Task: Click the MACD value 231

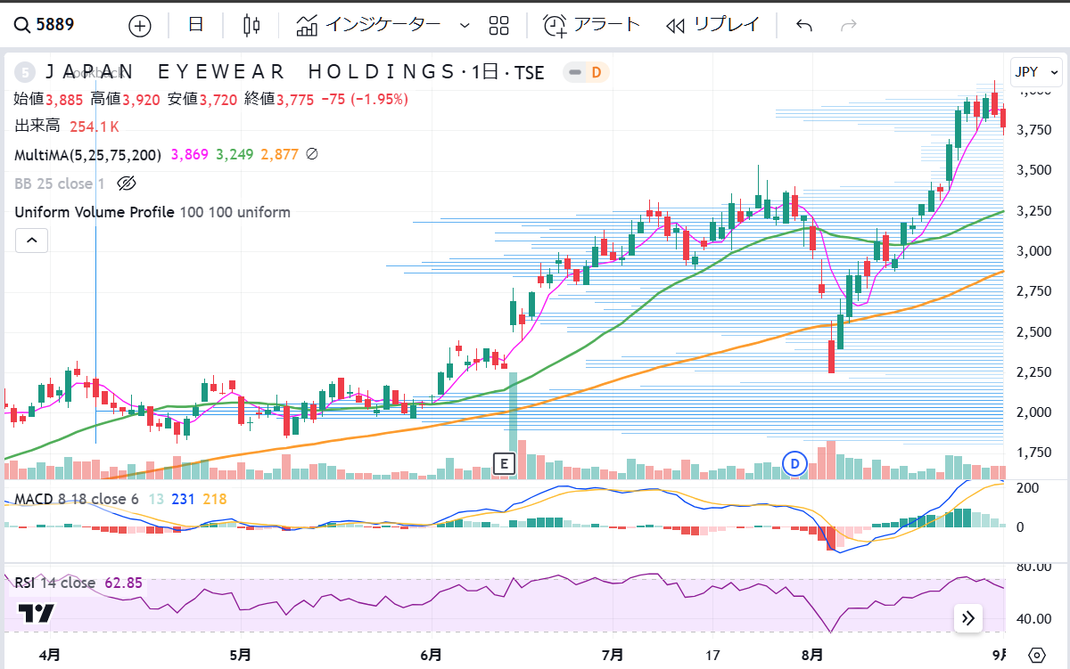Action: (x=183, y=499)
